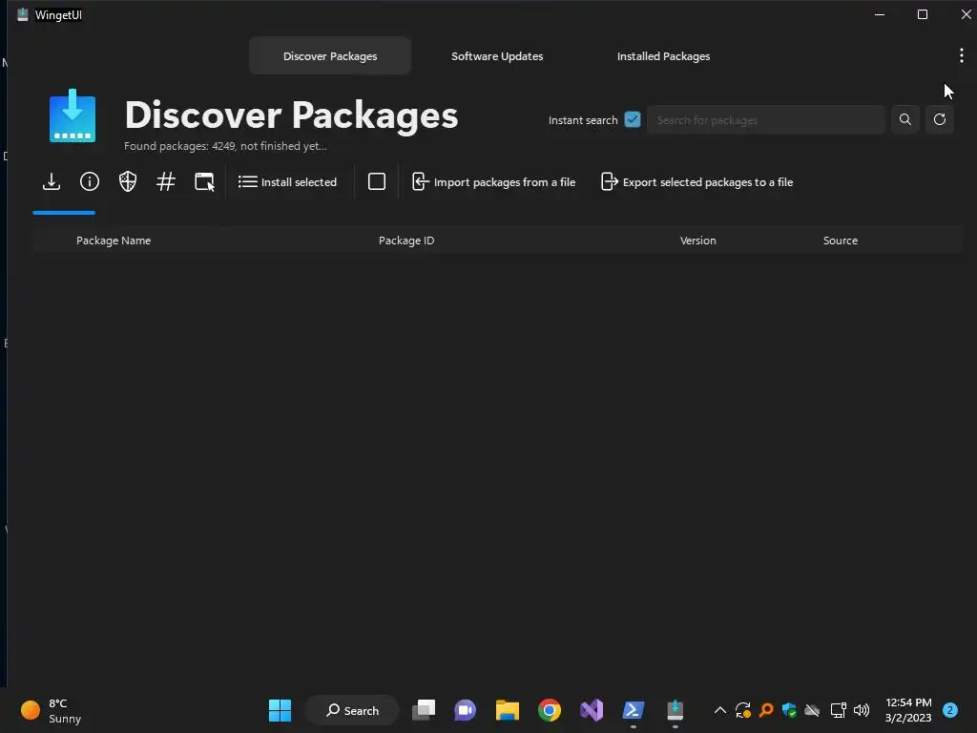
Task: Open the three-dot more options menu
Action: (x=962, y=55)
